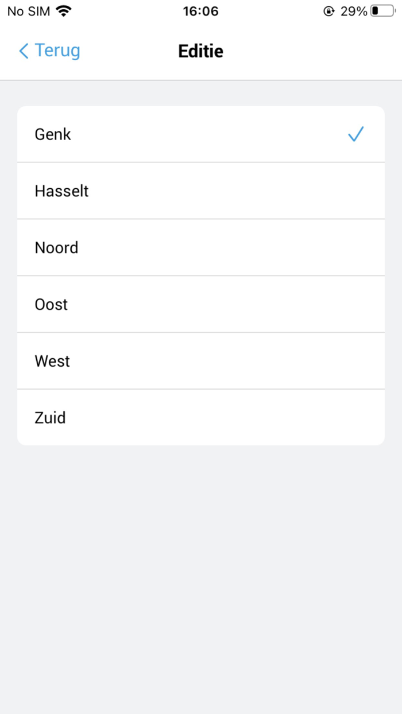Tap the clock showing 16:06
This screenshot has height=714, width=402.
pyautogui.click(x=200, y=10)
